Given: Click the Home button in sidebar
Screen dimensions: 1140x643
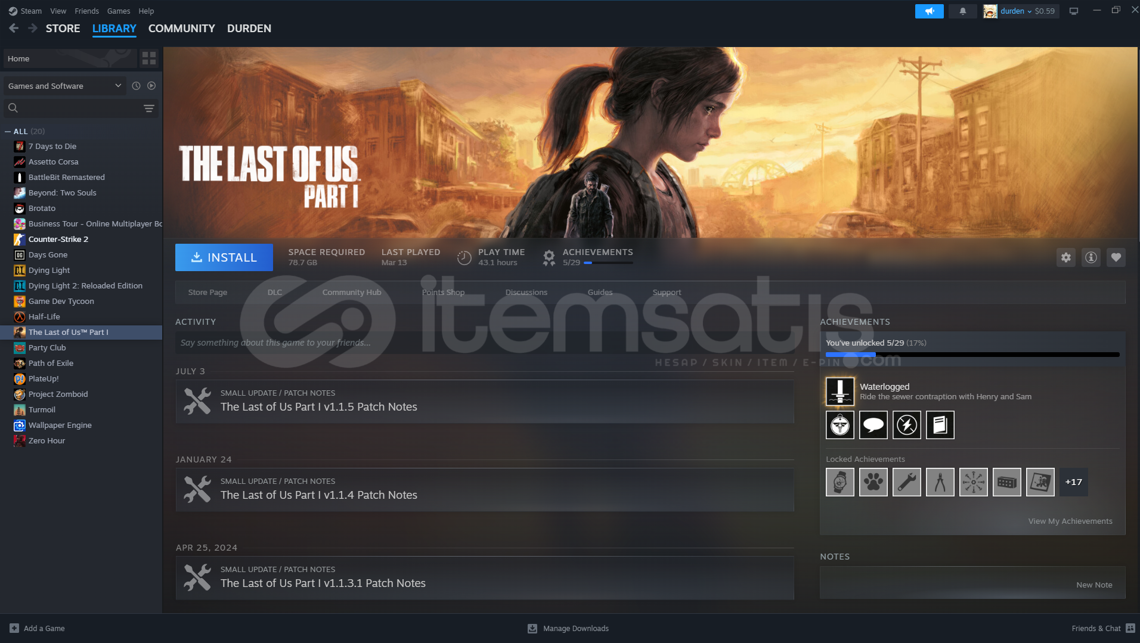Looking at the screenshot, I should click(x=70, y=58).
